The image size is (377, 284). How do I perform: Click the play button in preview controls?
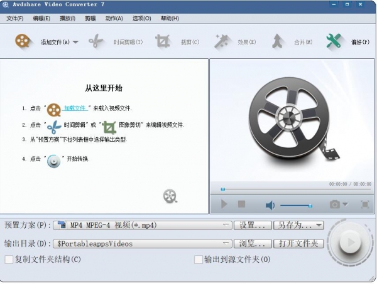coord(224,204)
